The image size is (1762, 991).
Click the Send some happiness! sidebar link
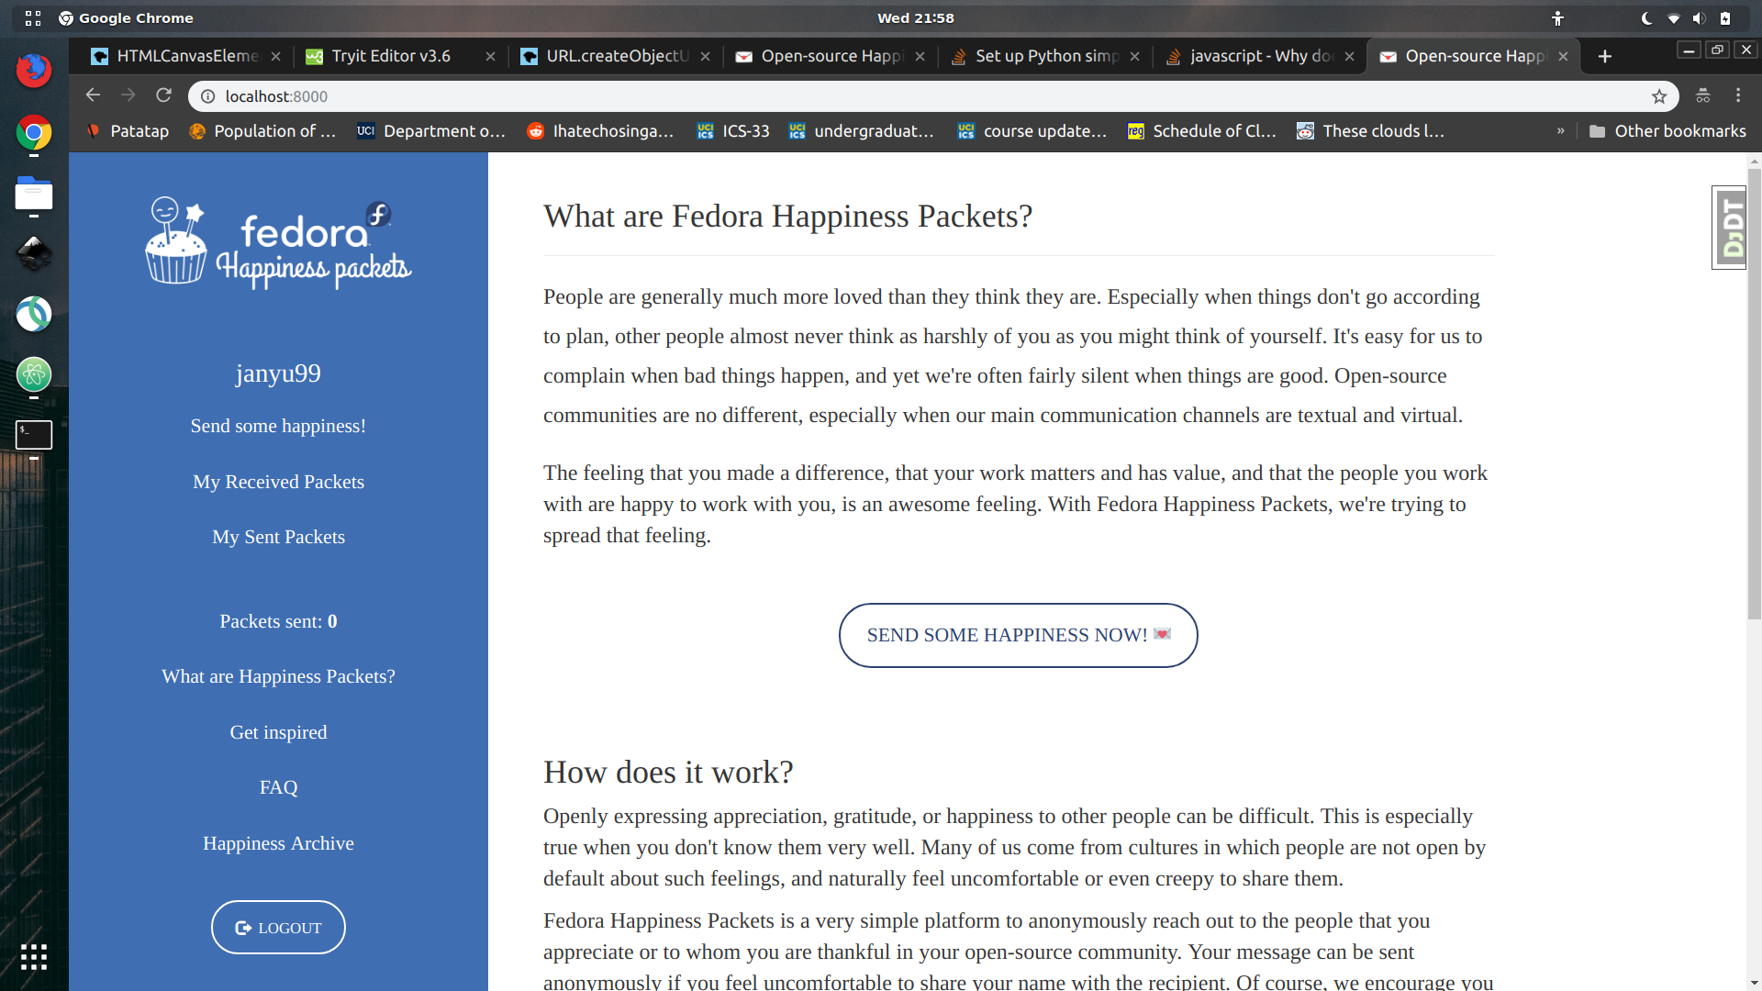point(278,426)
